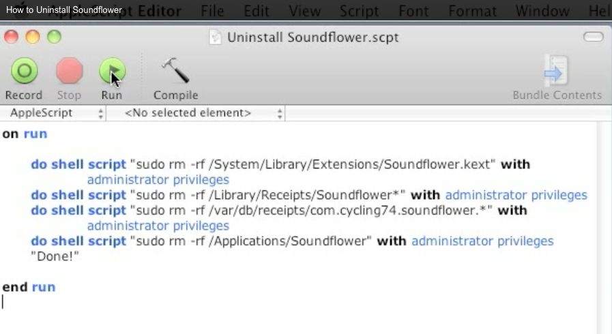612x334 pixels.
Task: Click the window title Uninstall Soundflower.scpt
Action: 313,37
